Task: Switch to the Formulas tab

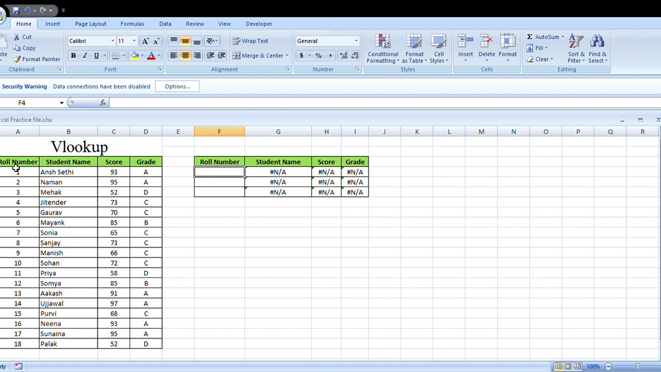Action: point(132,24)
